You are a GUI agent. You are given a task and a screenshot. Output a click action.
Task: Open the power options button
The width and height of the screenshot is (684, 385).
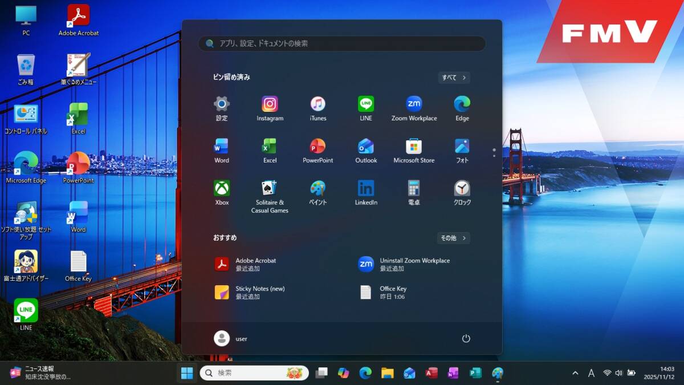(x=466, y=338)
